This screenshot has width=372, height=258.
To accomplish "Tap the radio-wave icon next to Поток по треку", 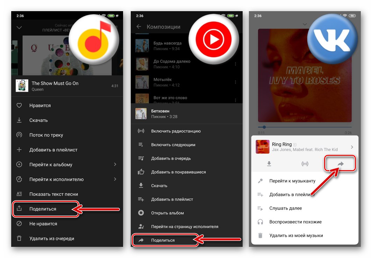I will click(19, 135).
